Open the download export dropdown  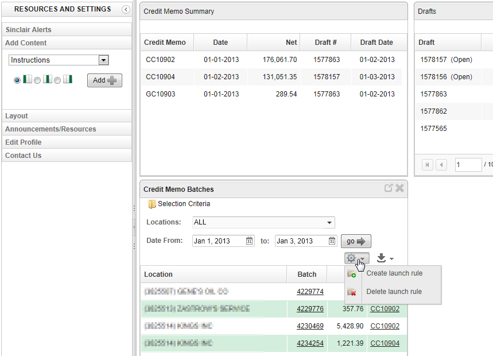coord(385,258)
